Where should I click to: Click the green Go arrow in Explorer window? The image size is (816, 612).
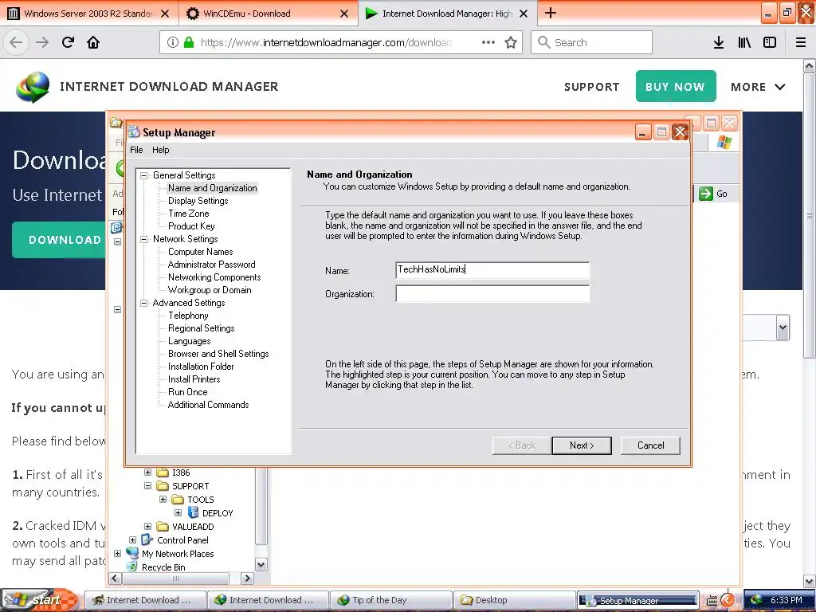pyautogui.click(x=706, y=194)
